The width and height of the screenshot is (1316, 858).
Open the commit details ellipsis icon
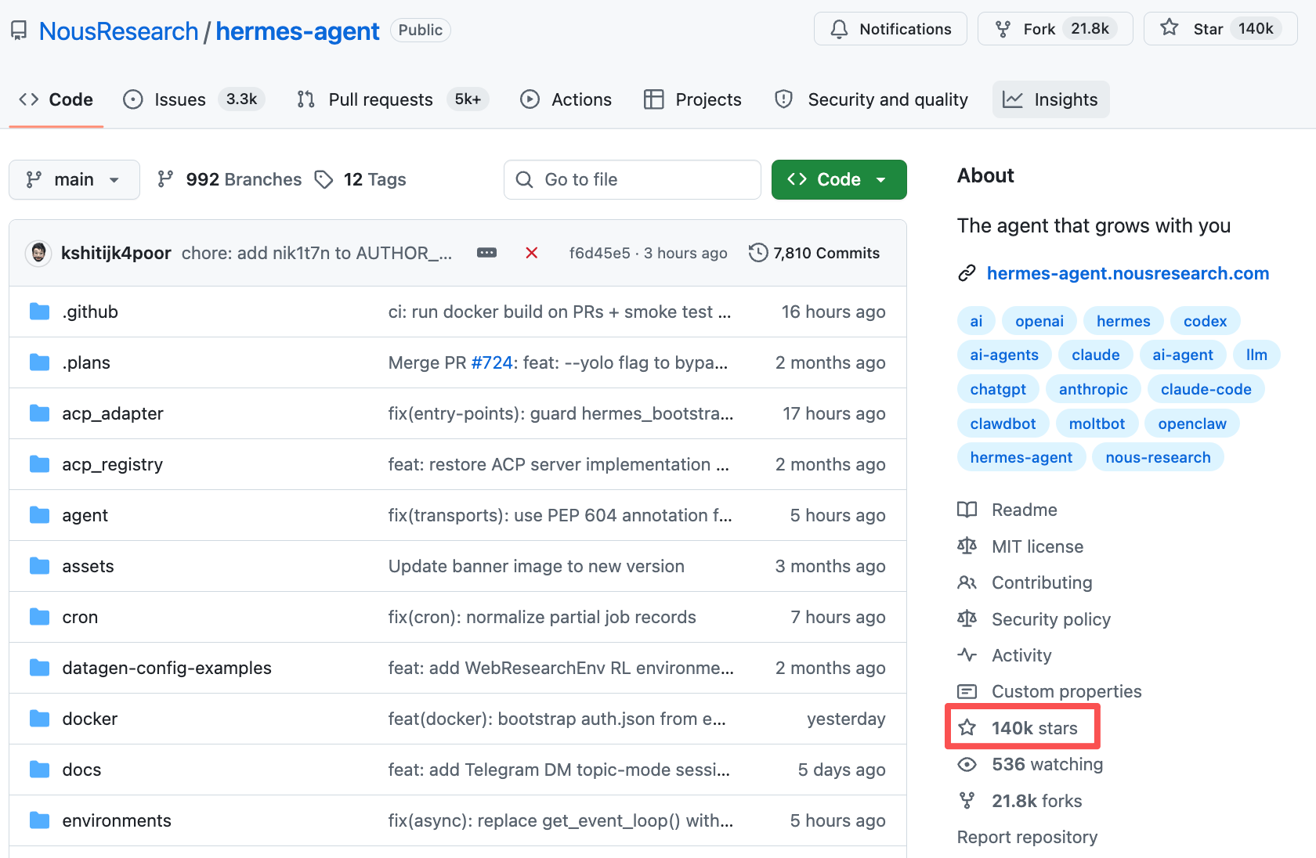(486, 253)
